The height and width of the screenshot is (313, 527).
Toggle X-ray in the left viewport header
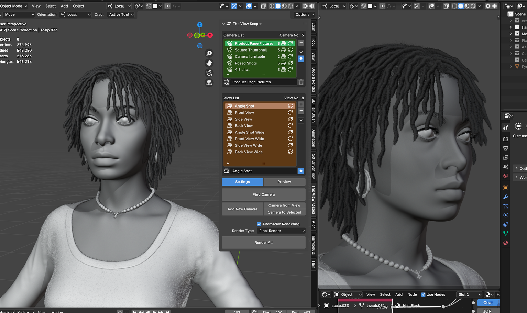(x=263, y=6)
